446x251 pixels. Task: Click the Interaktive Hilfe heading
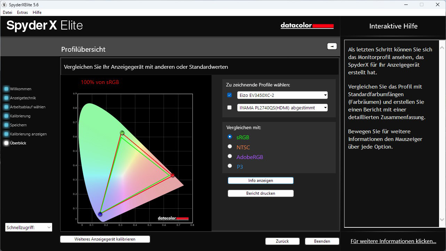[x=393, y=26]
